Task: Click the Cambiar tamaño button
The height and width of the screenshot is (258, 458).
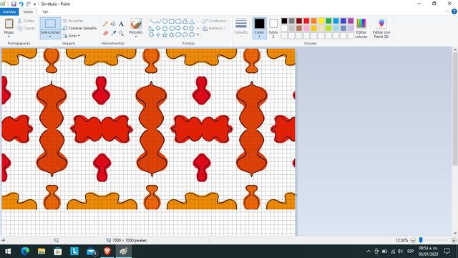Action: click(x=79, y=28)
